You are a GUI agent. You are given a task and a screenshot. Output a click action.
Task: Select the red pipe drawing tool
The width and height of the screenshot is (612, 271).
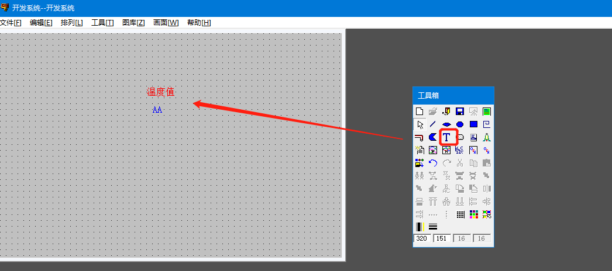pyautogui.click(x=420, y=137)
